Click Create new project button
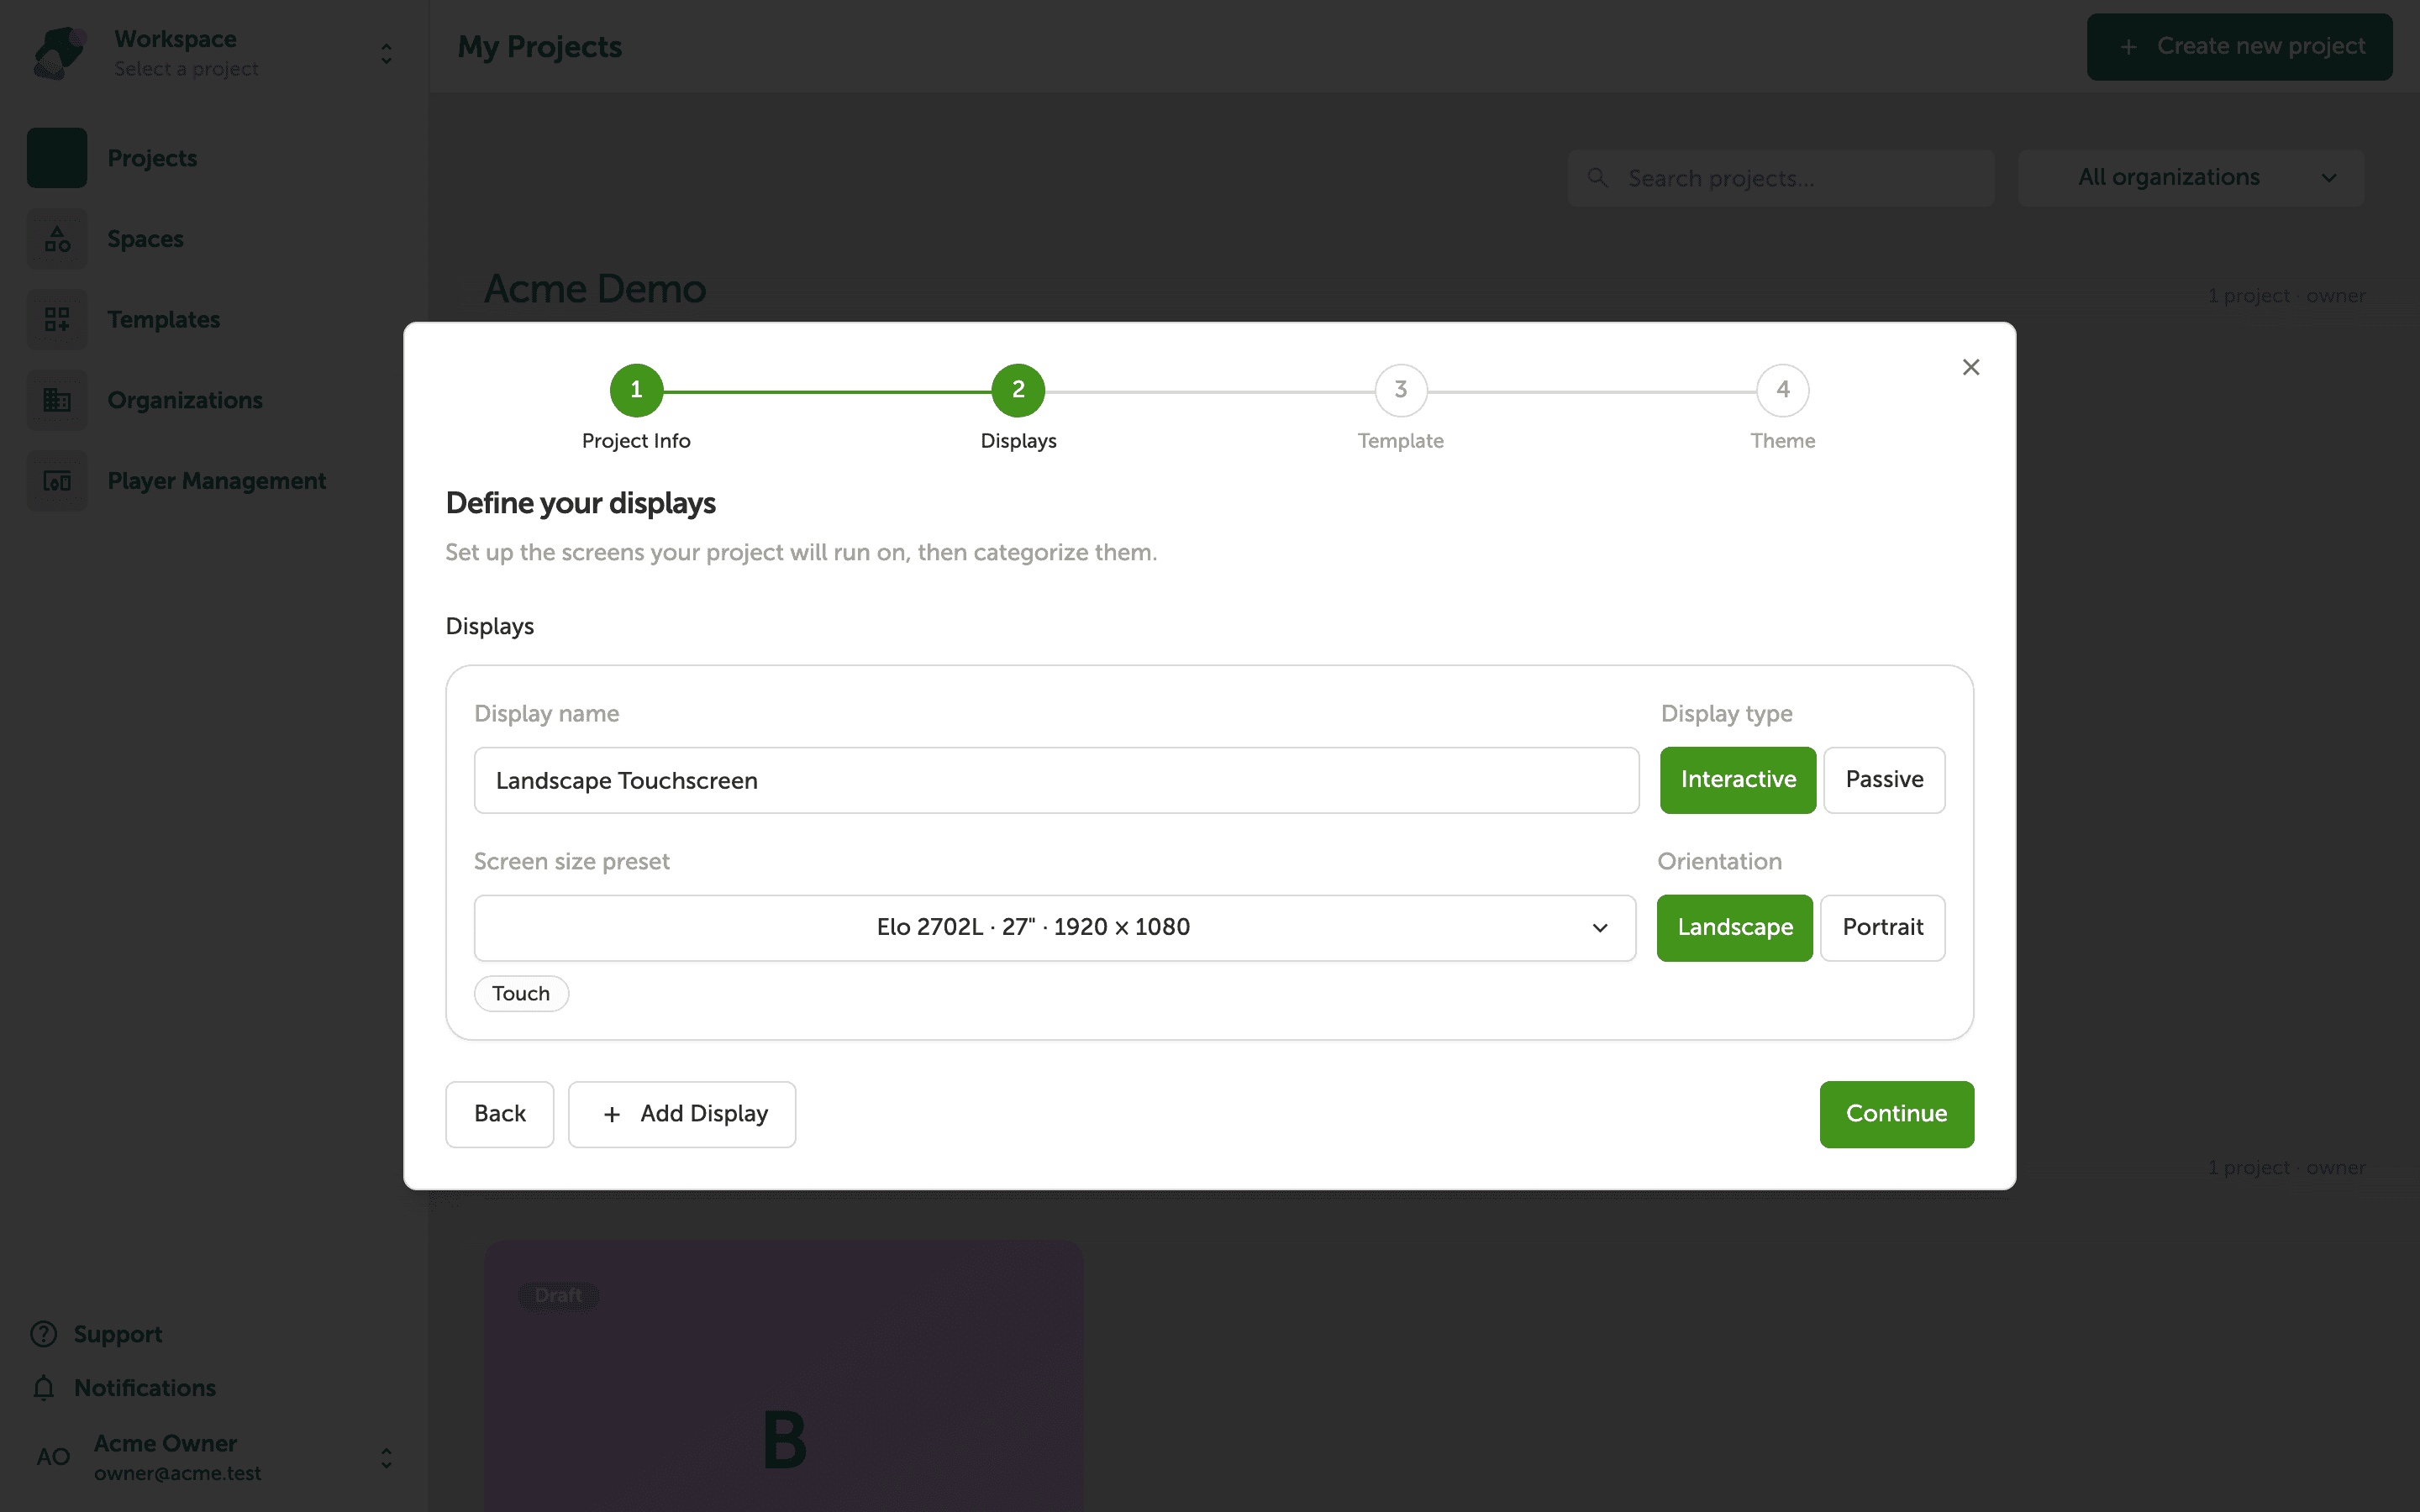This screenshot has height=1512, width=2420. point(2239,47)
